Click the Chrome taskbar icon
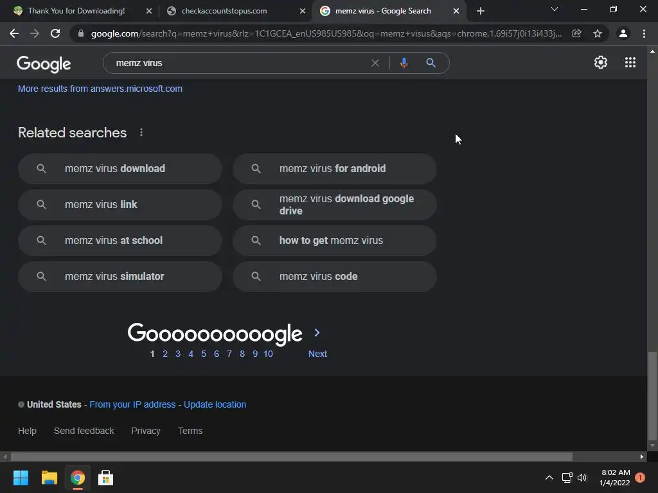This screenshot has width=658, height=493. (x=78, y=478)
